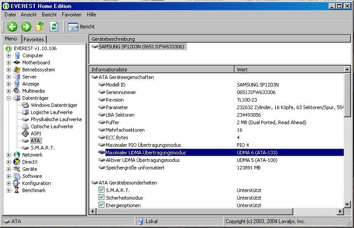The image size is (354, 228).
Task: Select the DirectX icon in the tree
Action: point(17,162)
